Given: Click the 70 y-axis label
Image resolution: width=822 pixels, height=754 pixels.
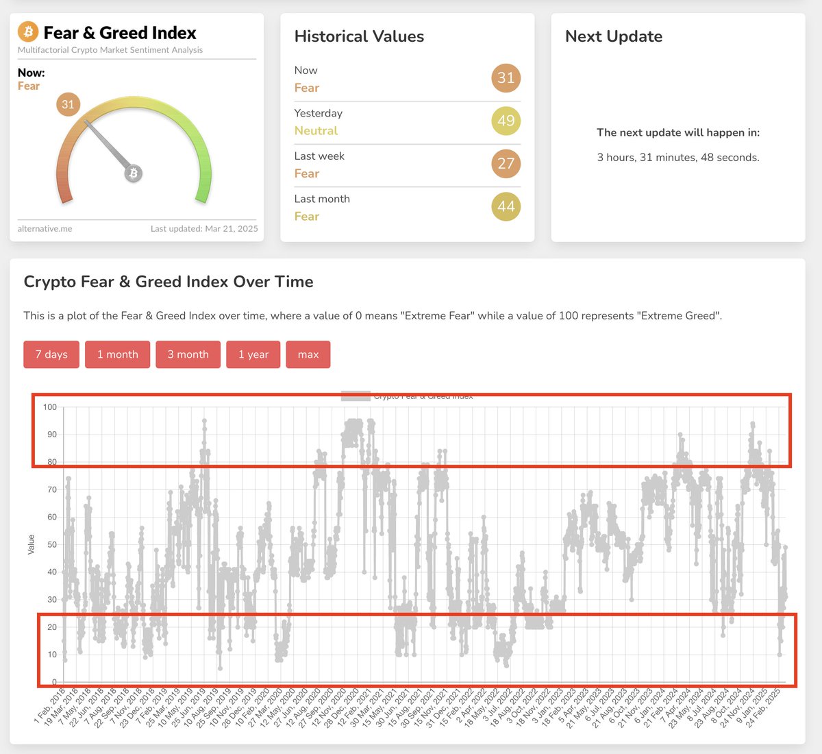Looking at the screenshot, I should [52, 489].
